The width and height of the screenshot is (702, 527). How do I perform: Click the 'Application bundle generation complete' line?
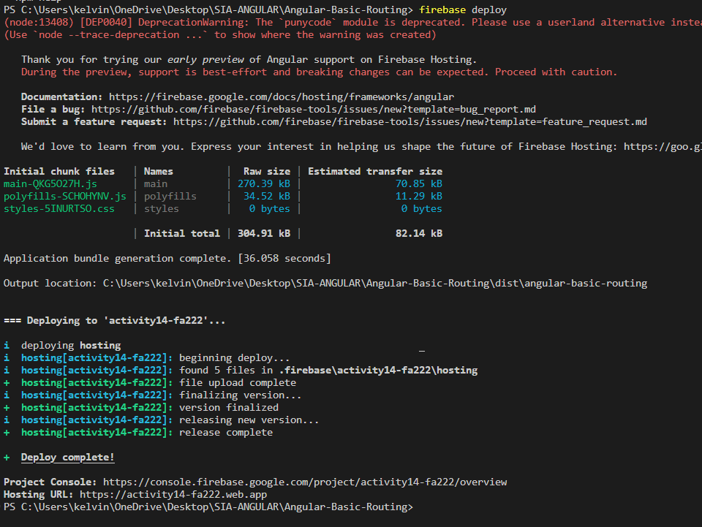point(167,259)
